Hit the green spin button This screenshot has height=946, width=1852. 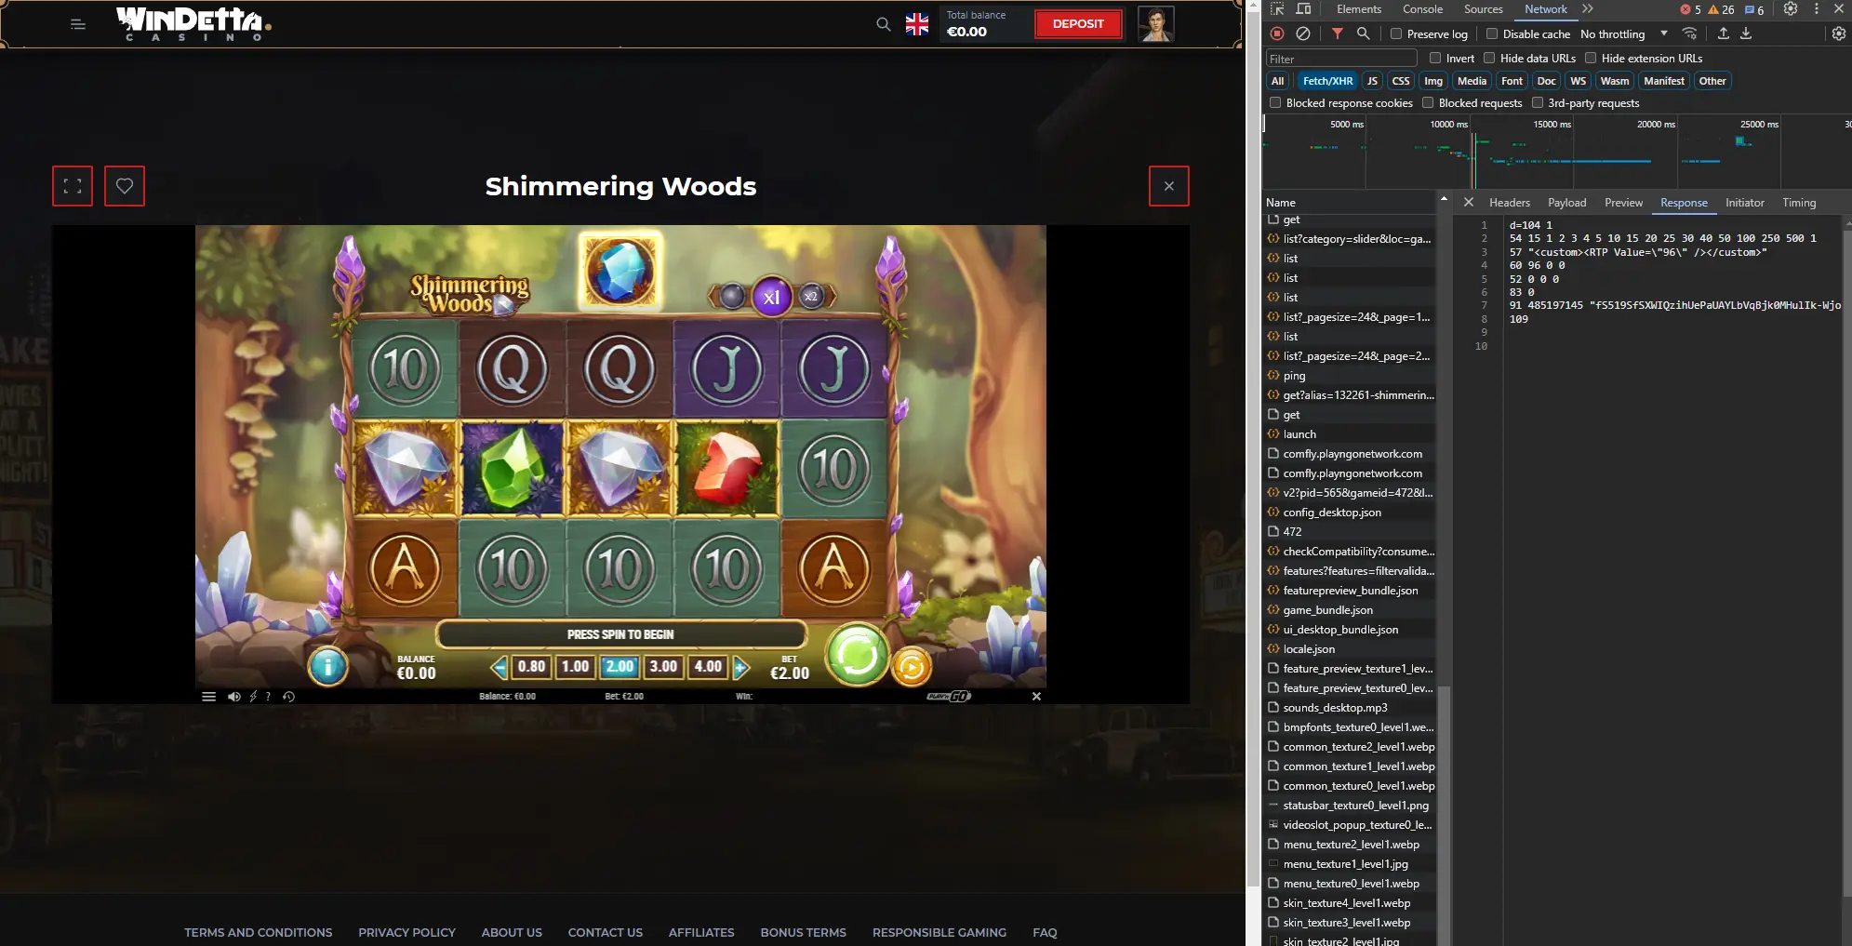[857, 655]
